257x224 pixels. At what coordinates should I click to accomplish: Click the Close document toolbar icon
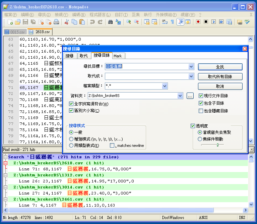(x=41, y=22)
